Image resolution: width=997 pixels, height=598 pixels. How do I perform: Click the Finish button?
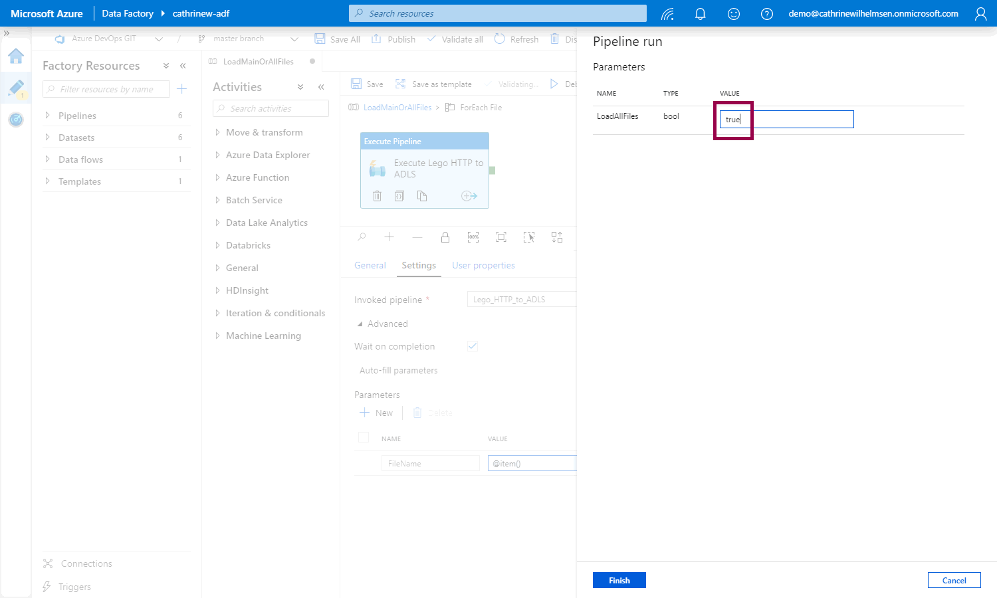tap(619, 580)
